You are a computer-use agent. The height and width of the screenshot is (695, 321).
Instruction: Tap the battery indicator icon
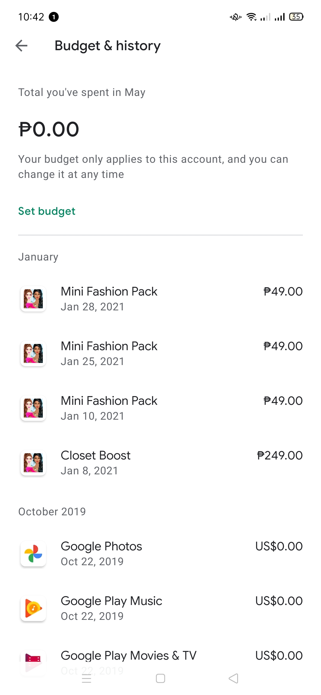pos(296,17)
